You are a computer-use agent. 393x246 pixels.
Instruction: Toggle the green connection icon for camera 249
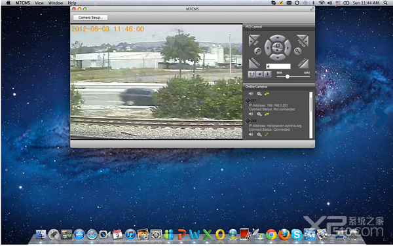[267, 135]
